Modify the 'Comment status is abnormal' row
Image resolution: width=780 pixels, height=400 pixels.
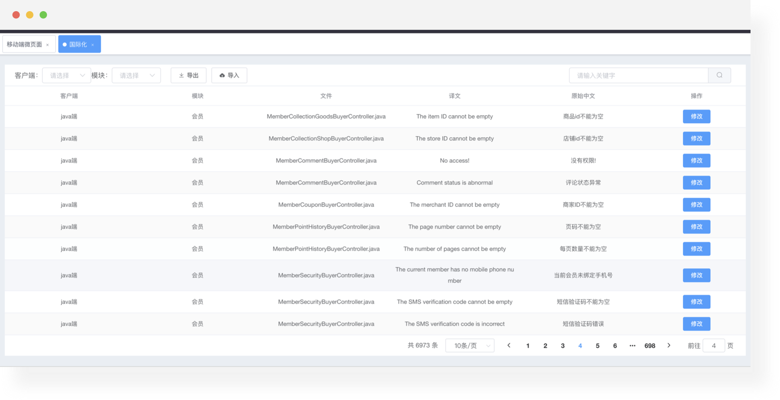point(696,183)
